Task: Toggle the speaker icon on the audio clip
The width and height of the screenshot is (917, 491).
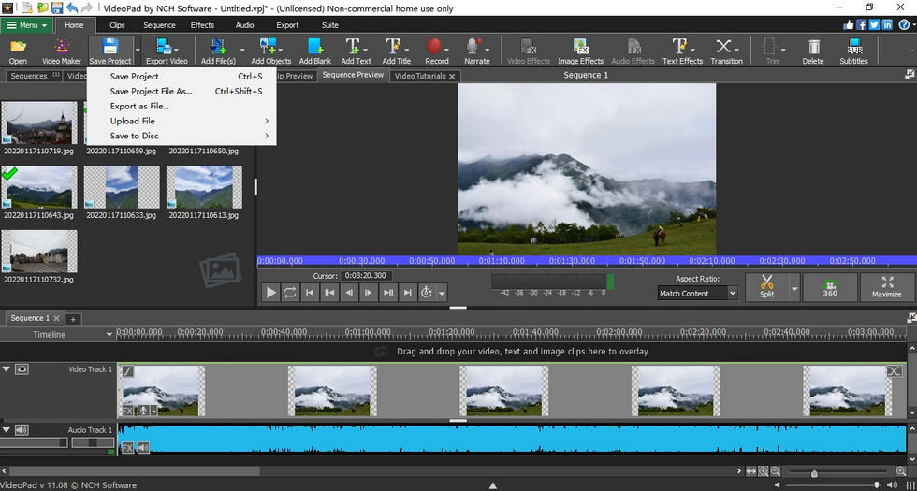Action: [142, 448]
